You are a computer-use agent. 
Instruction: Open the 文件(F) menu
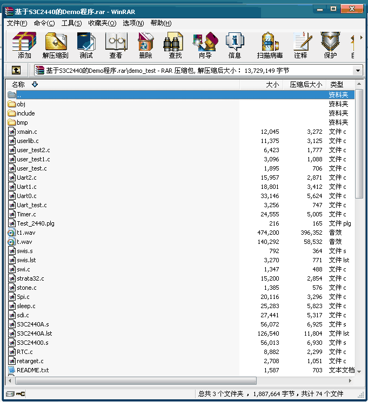coord(17,23)
